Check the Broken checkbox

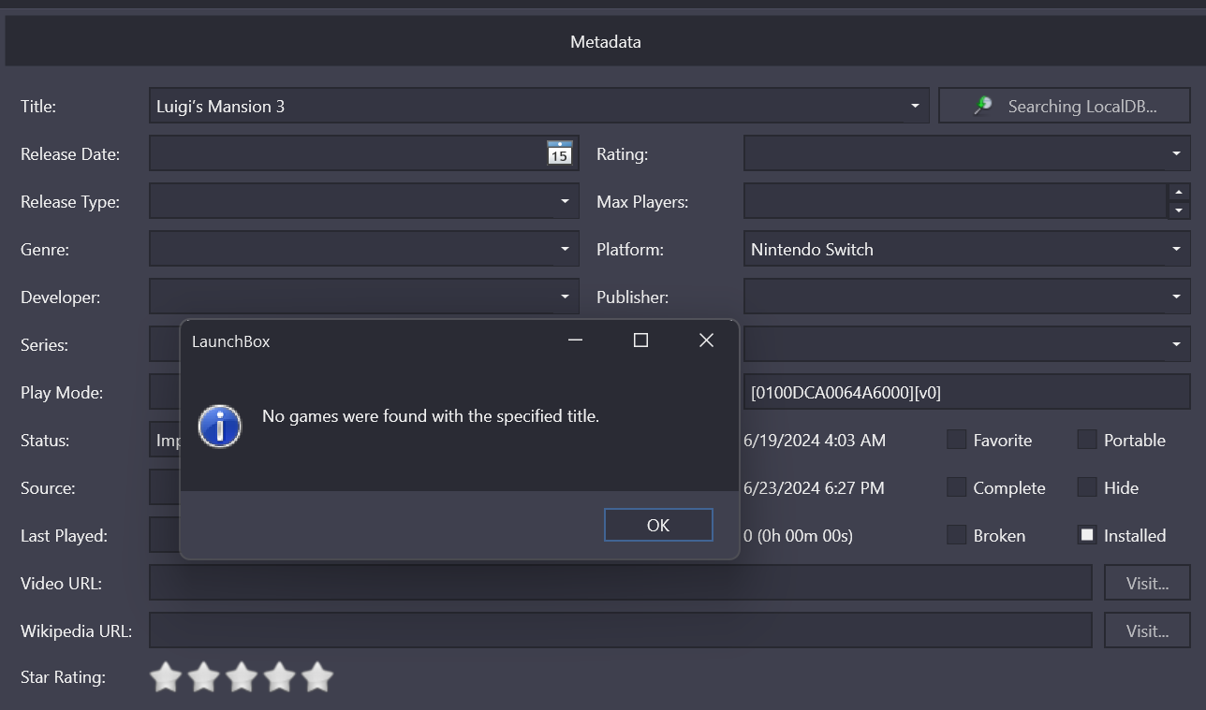click(956, 535)
